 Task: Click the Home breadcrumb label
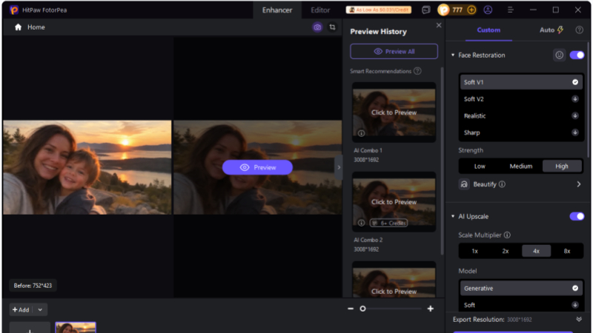click(x=36, y=27)
